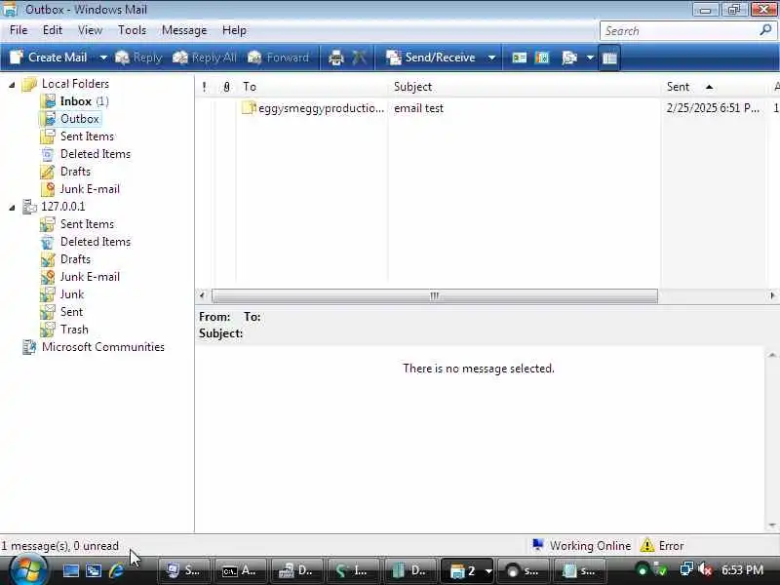
Task: Click Switch between windows quick launch icon
Action: click(x=94, y=570)
